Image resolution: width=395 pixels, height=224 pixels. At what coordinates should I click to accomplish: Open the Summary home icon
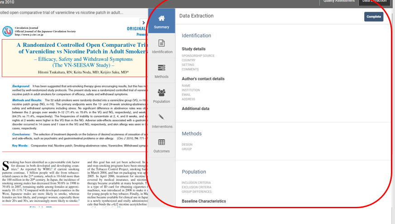pos(162,18)
